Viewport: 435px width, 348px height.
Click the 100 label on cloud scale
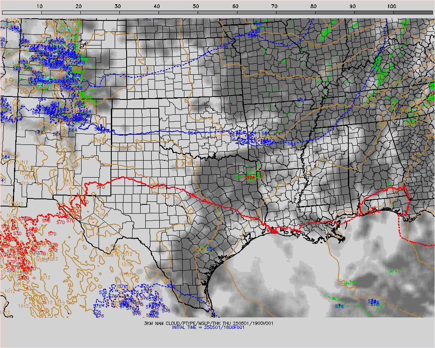click(x=392, y=6)
